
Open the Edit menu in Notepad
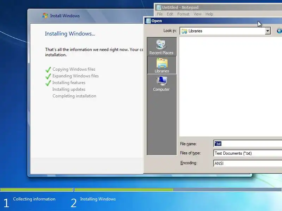(x=170, y=14)
